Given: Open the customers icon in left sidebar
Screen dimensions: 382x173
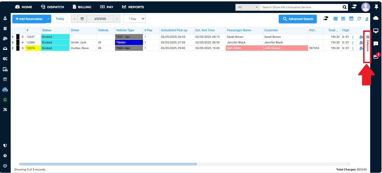Looking at the screenshot, I should point(5,18).
